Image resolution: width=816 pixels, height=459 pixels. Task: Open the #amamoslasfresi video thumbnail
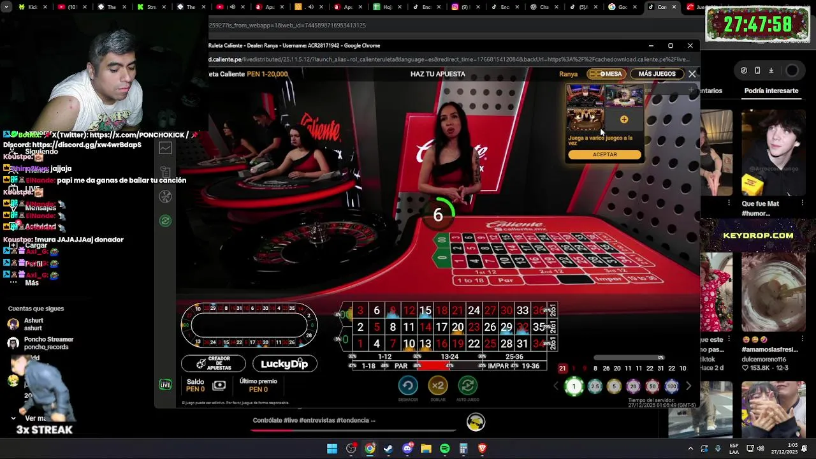tap(773, 293)
